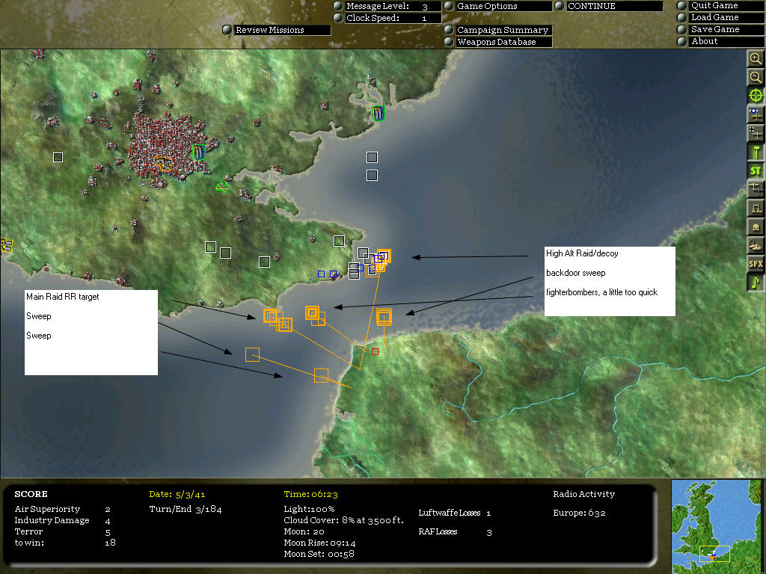
Task: Click the 'Europe: 632' radio activity value
Action: click(580, 513)
